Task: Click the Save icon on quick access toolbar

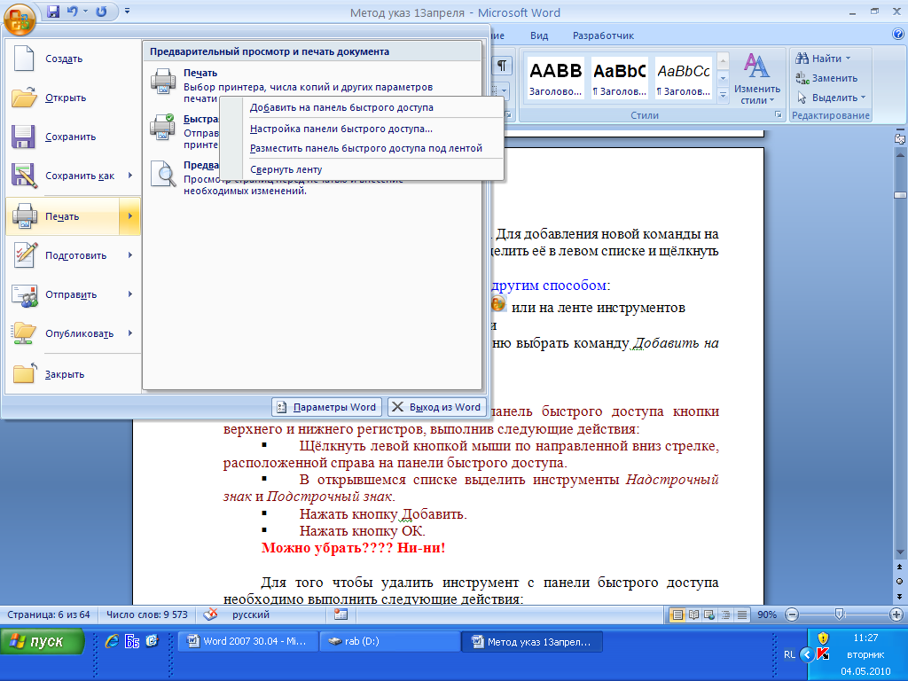Action: click(x=53, y=11)
